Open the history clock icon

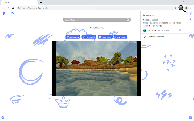(12, 13)
